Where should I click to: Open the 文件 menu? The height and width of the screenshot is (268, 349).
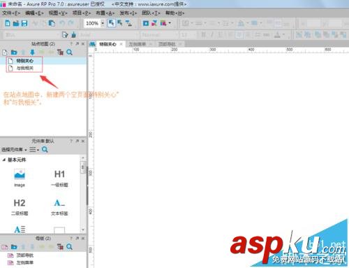point(11,13)
